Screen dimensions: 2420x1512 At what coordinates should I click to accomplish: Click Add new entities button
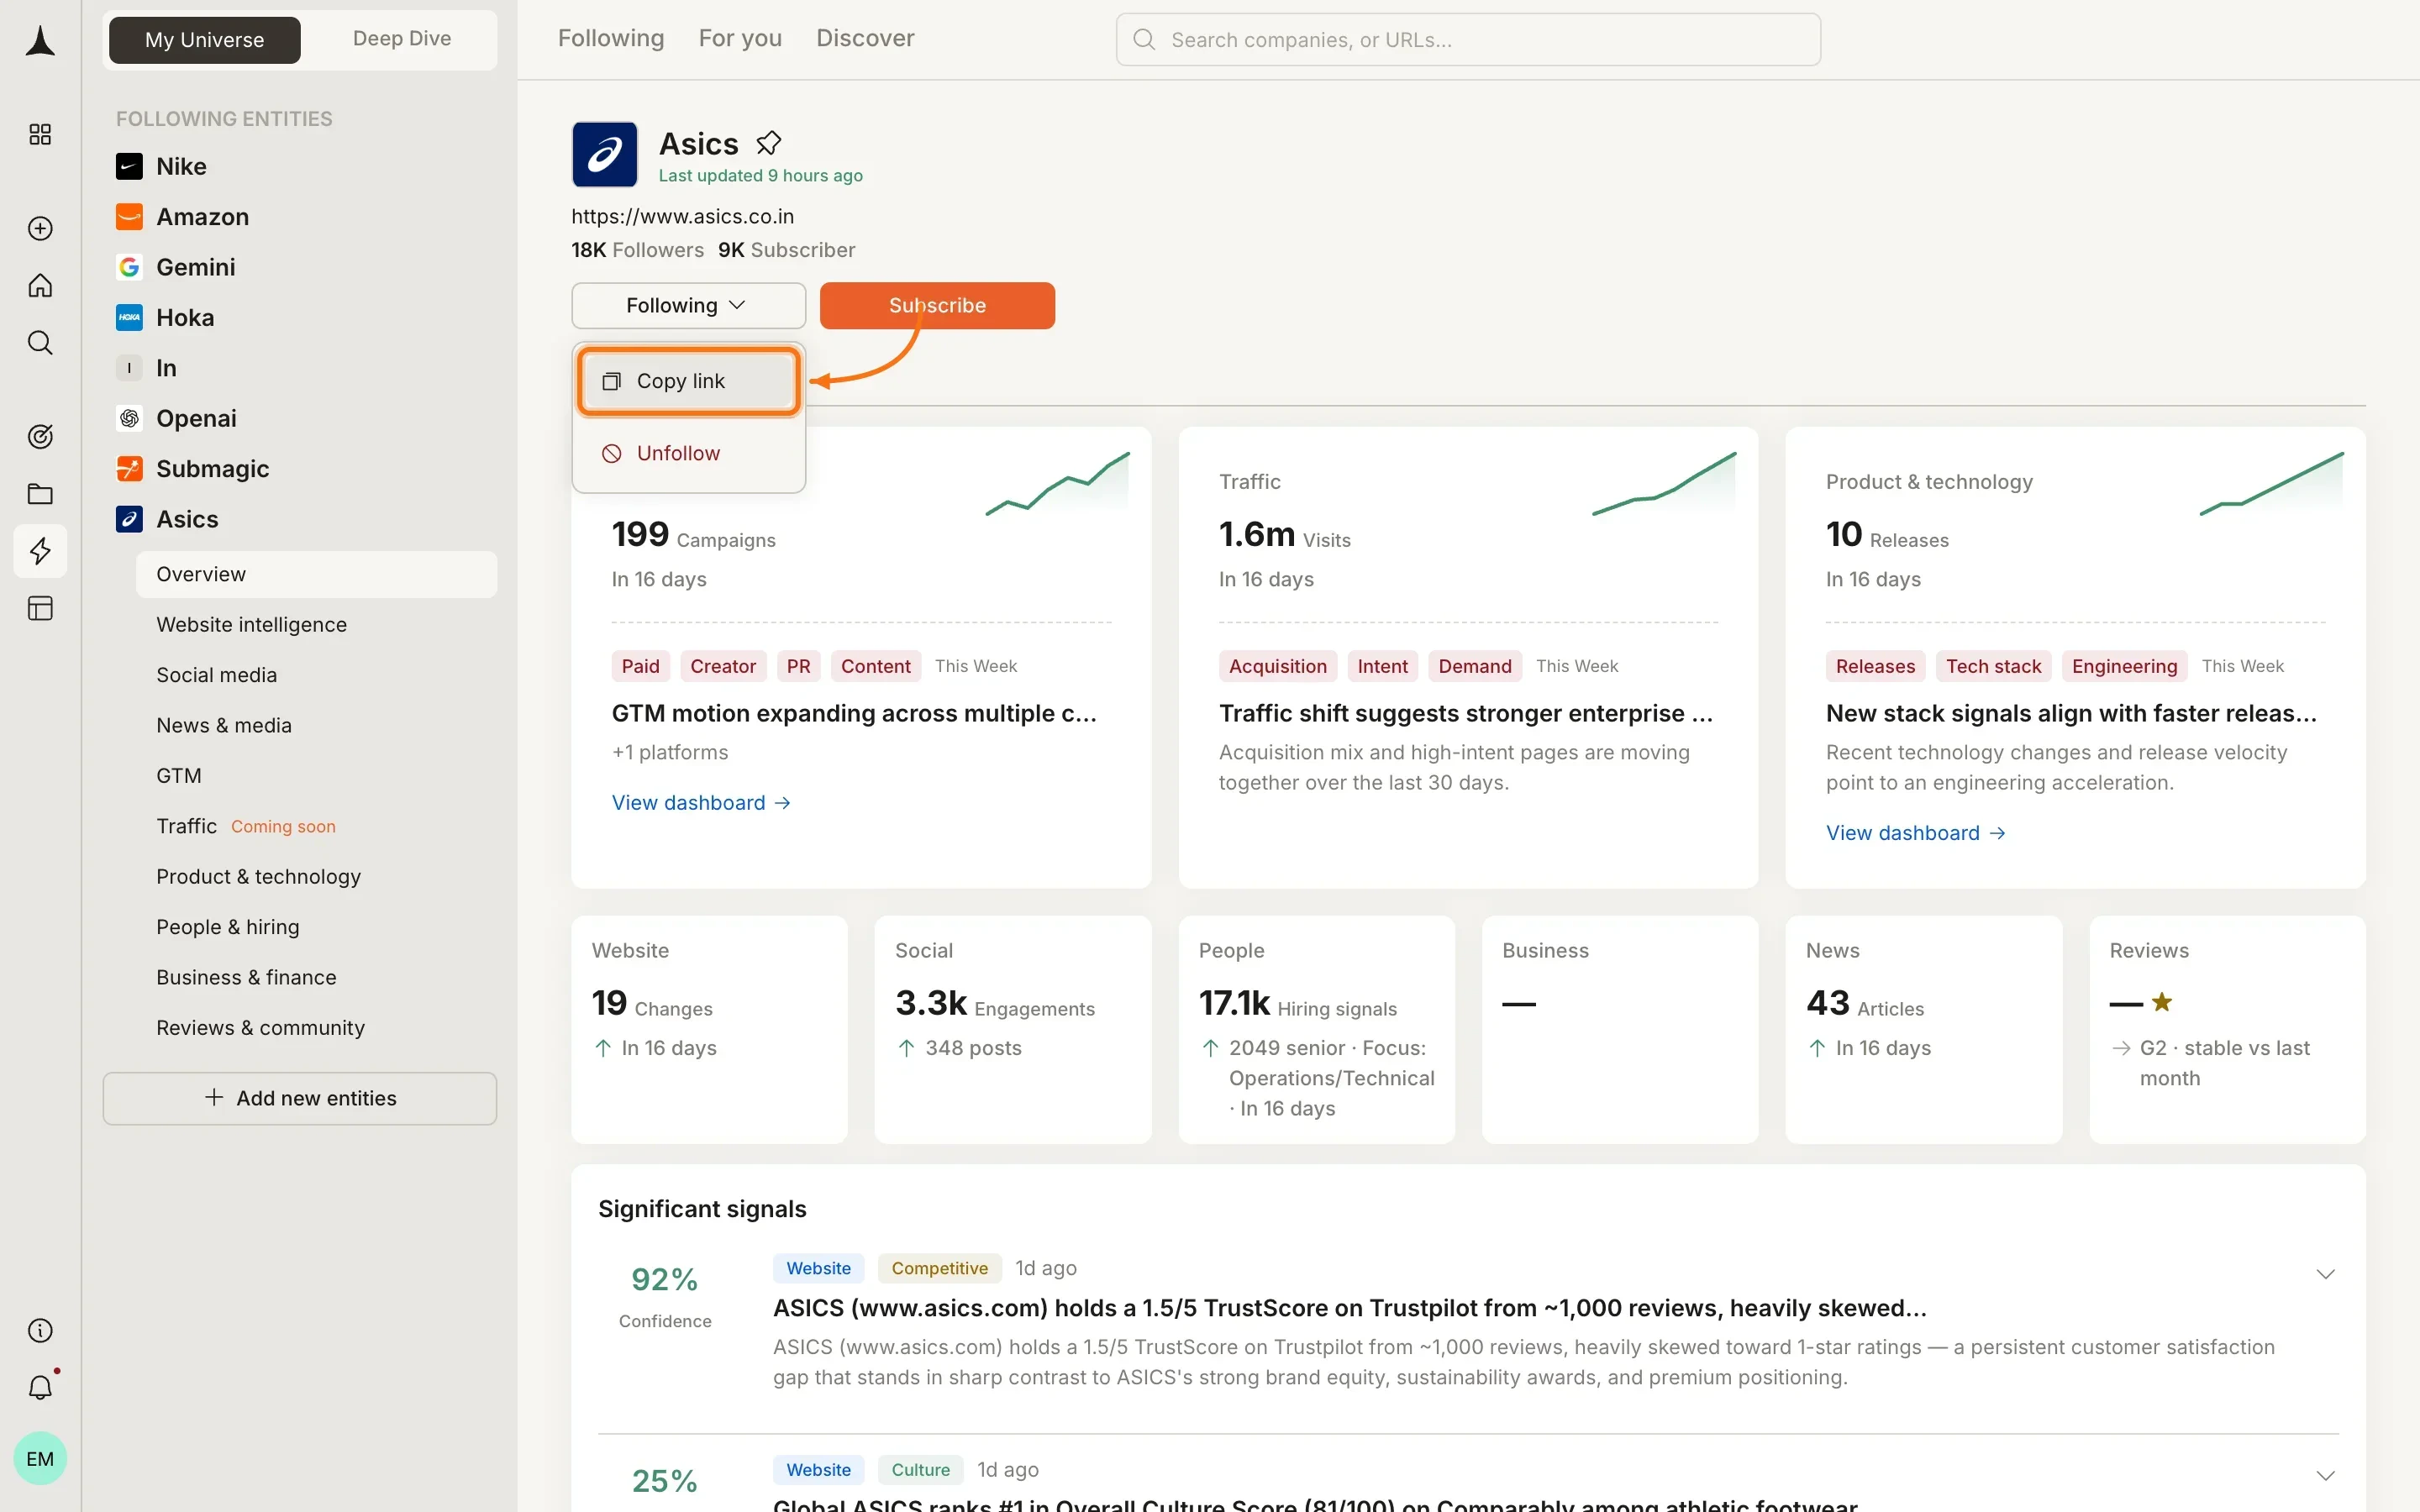[x=300, y=1098]
